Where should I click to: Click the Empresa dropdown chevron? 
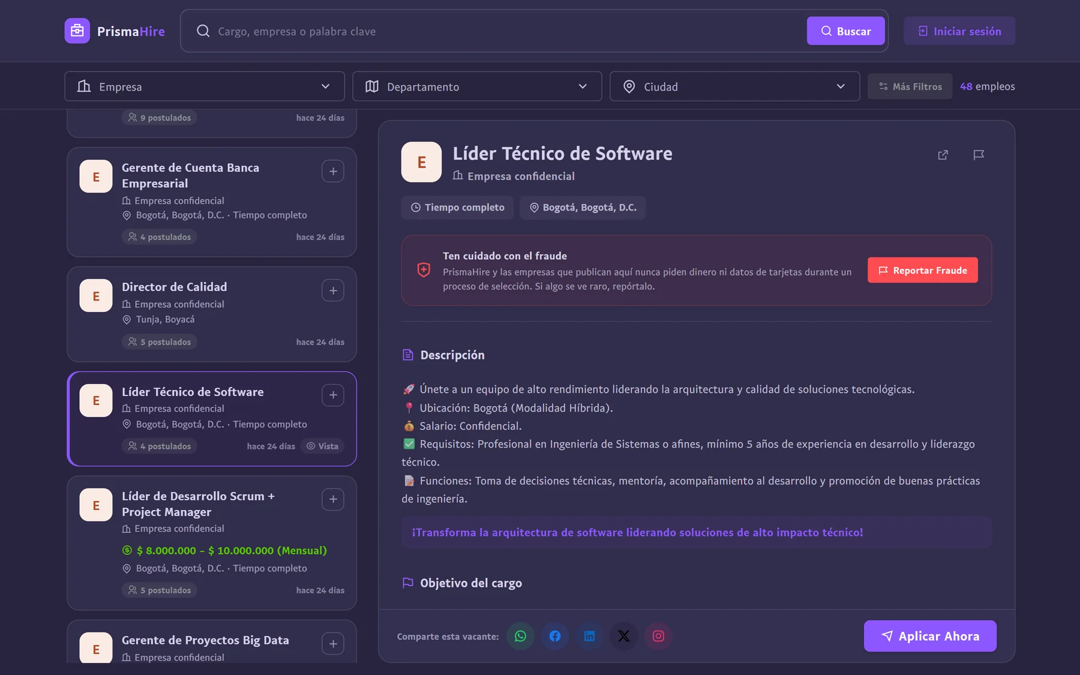325,86
